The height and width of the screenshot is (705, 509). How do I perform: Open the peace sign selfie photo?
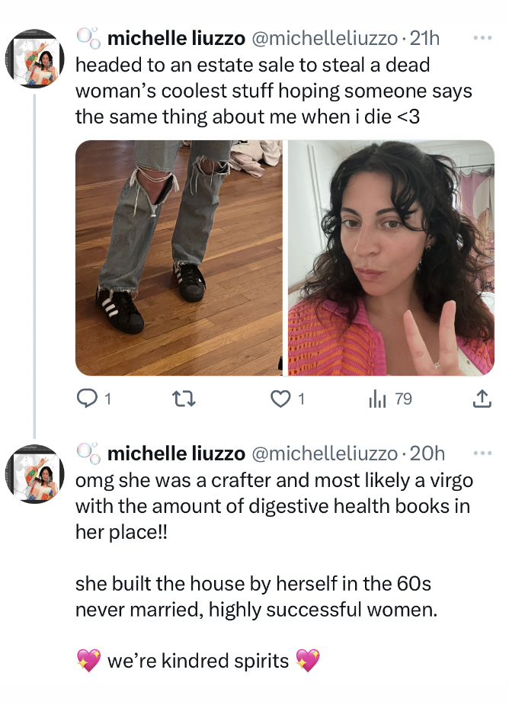pyautogui.click(x=391, y=258)
